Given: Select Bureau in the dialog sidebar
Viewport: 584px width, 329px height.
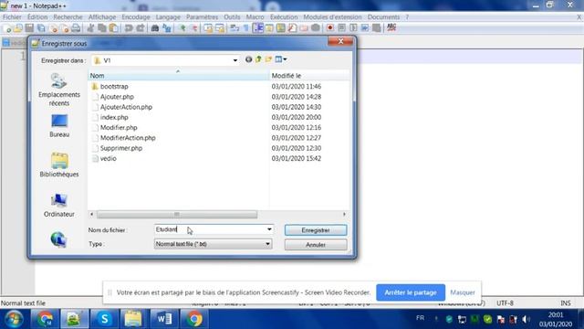Looking at the screenshot, I should [x=59, y=126].
